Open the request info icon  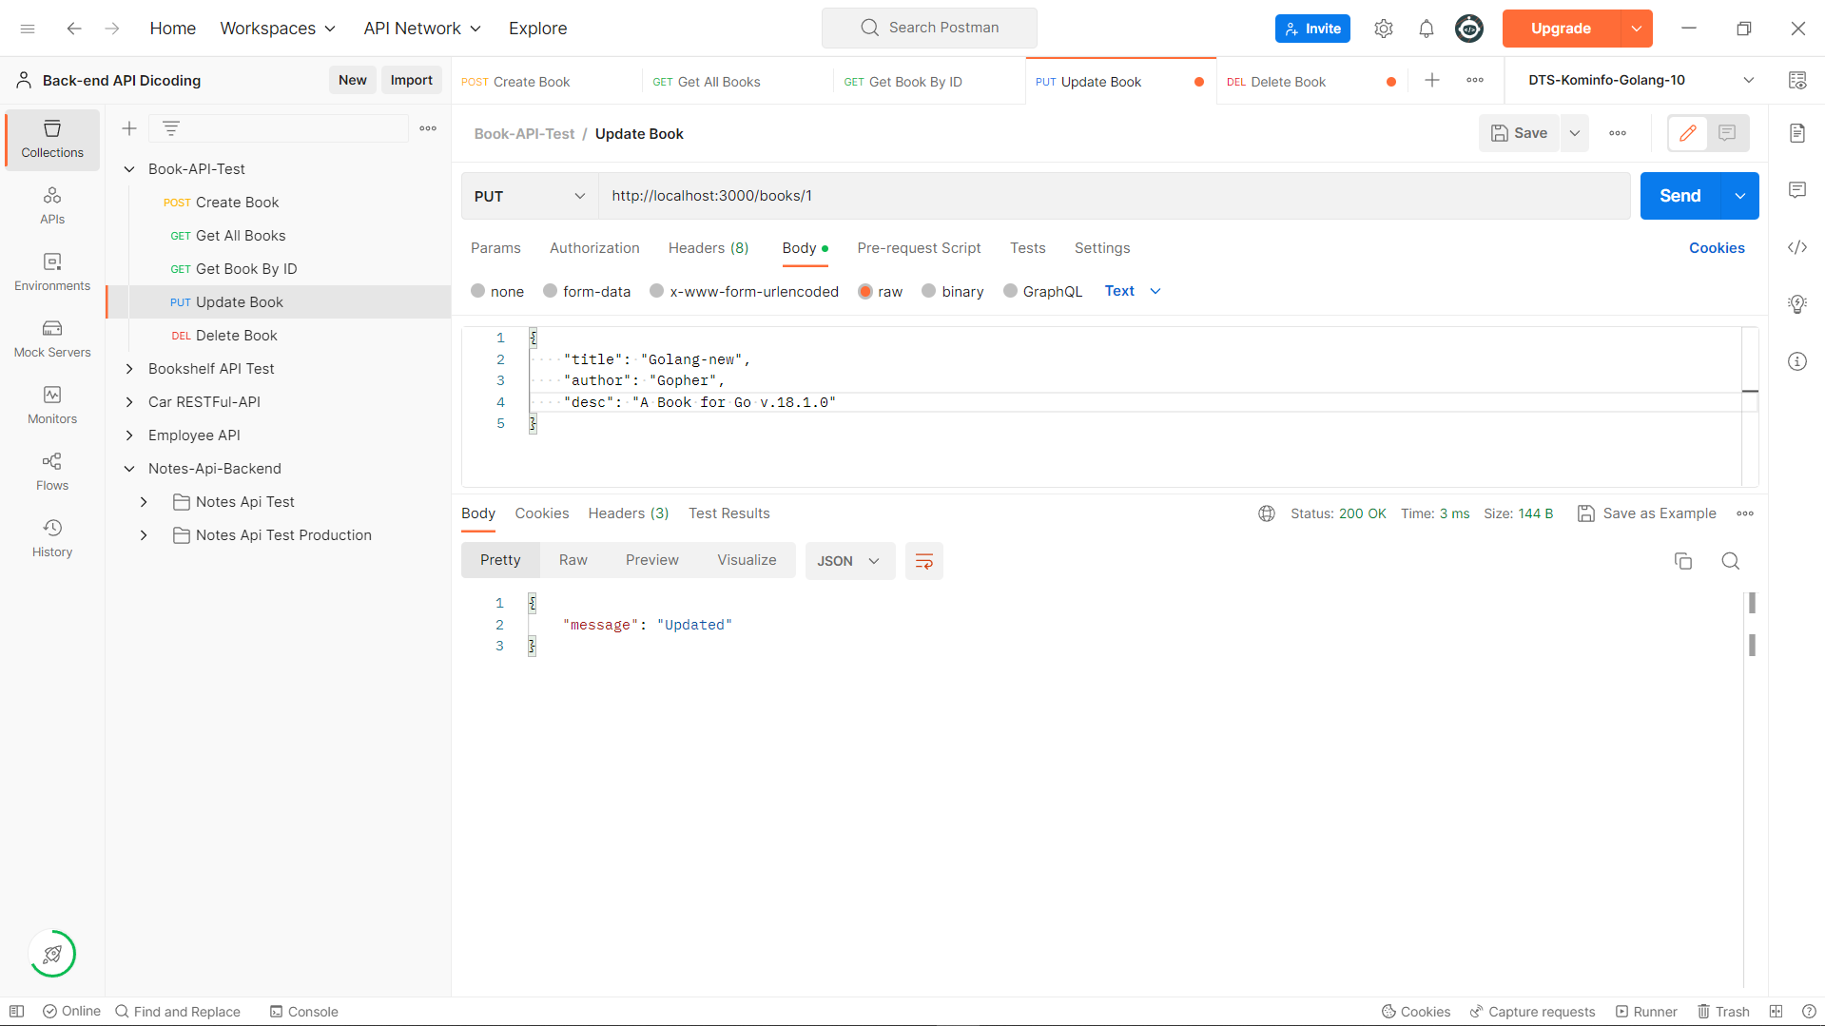(1797, 361)
